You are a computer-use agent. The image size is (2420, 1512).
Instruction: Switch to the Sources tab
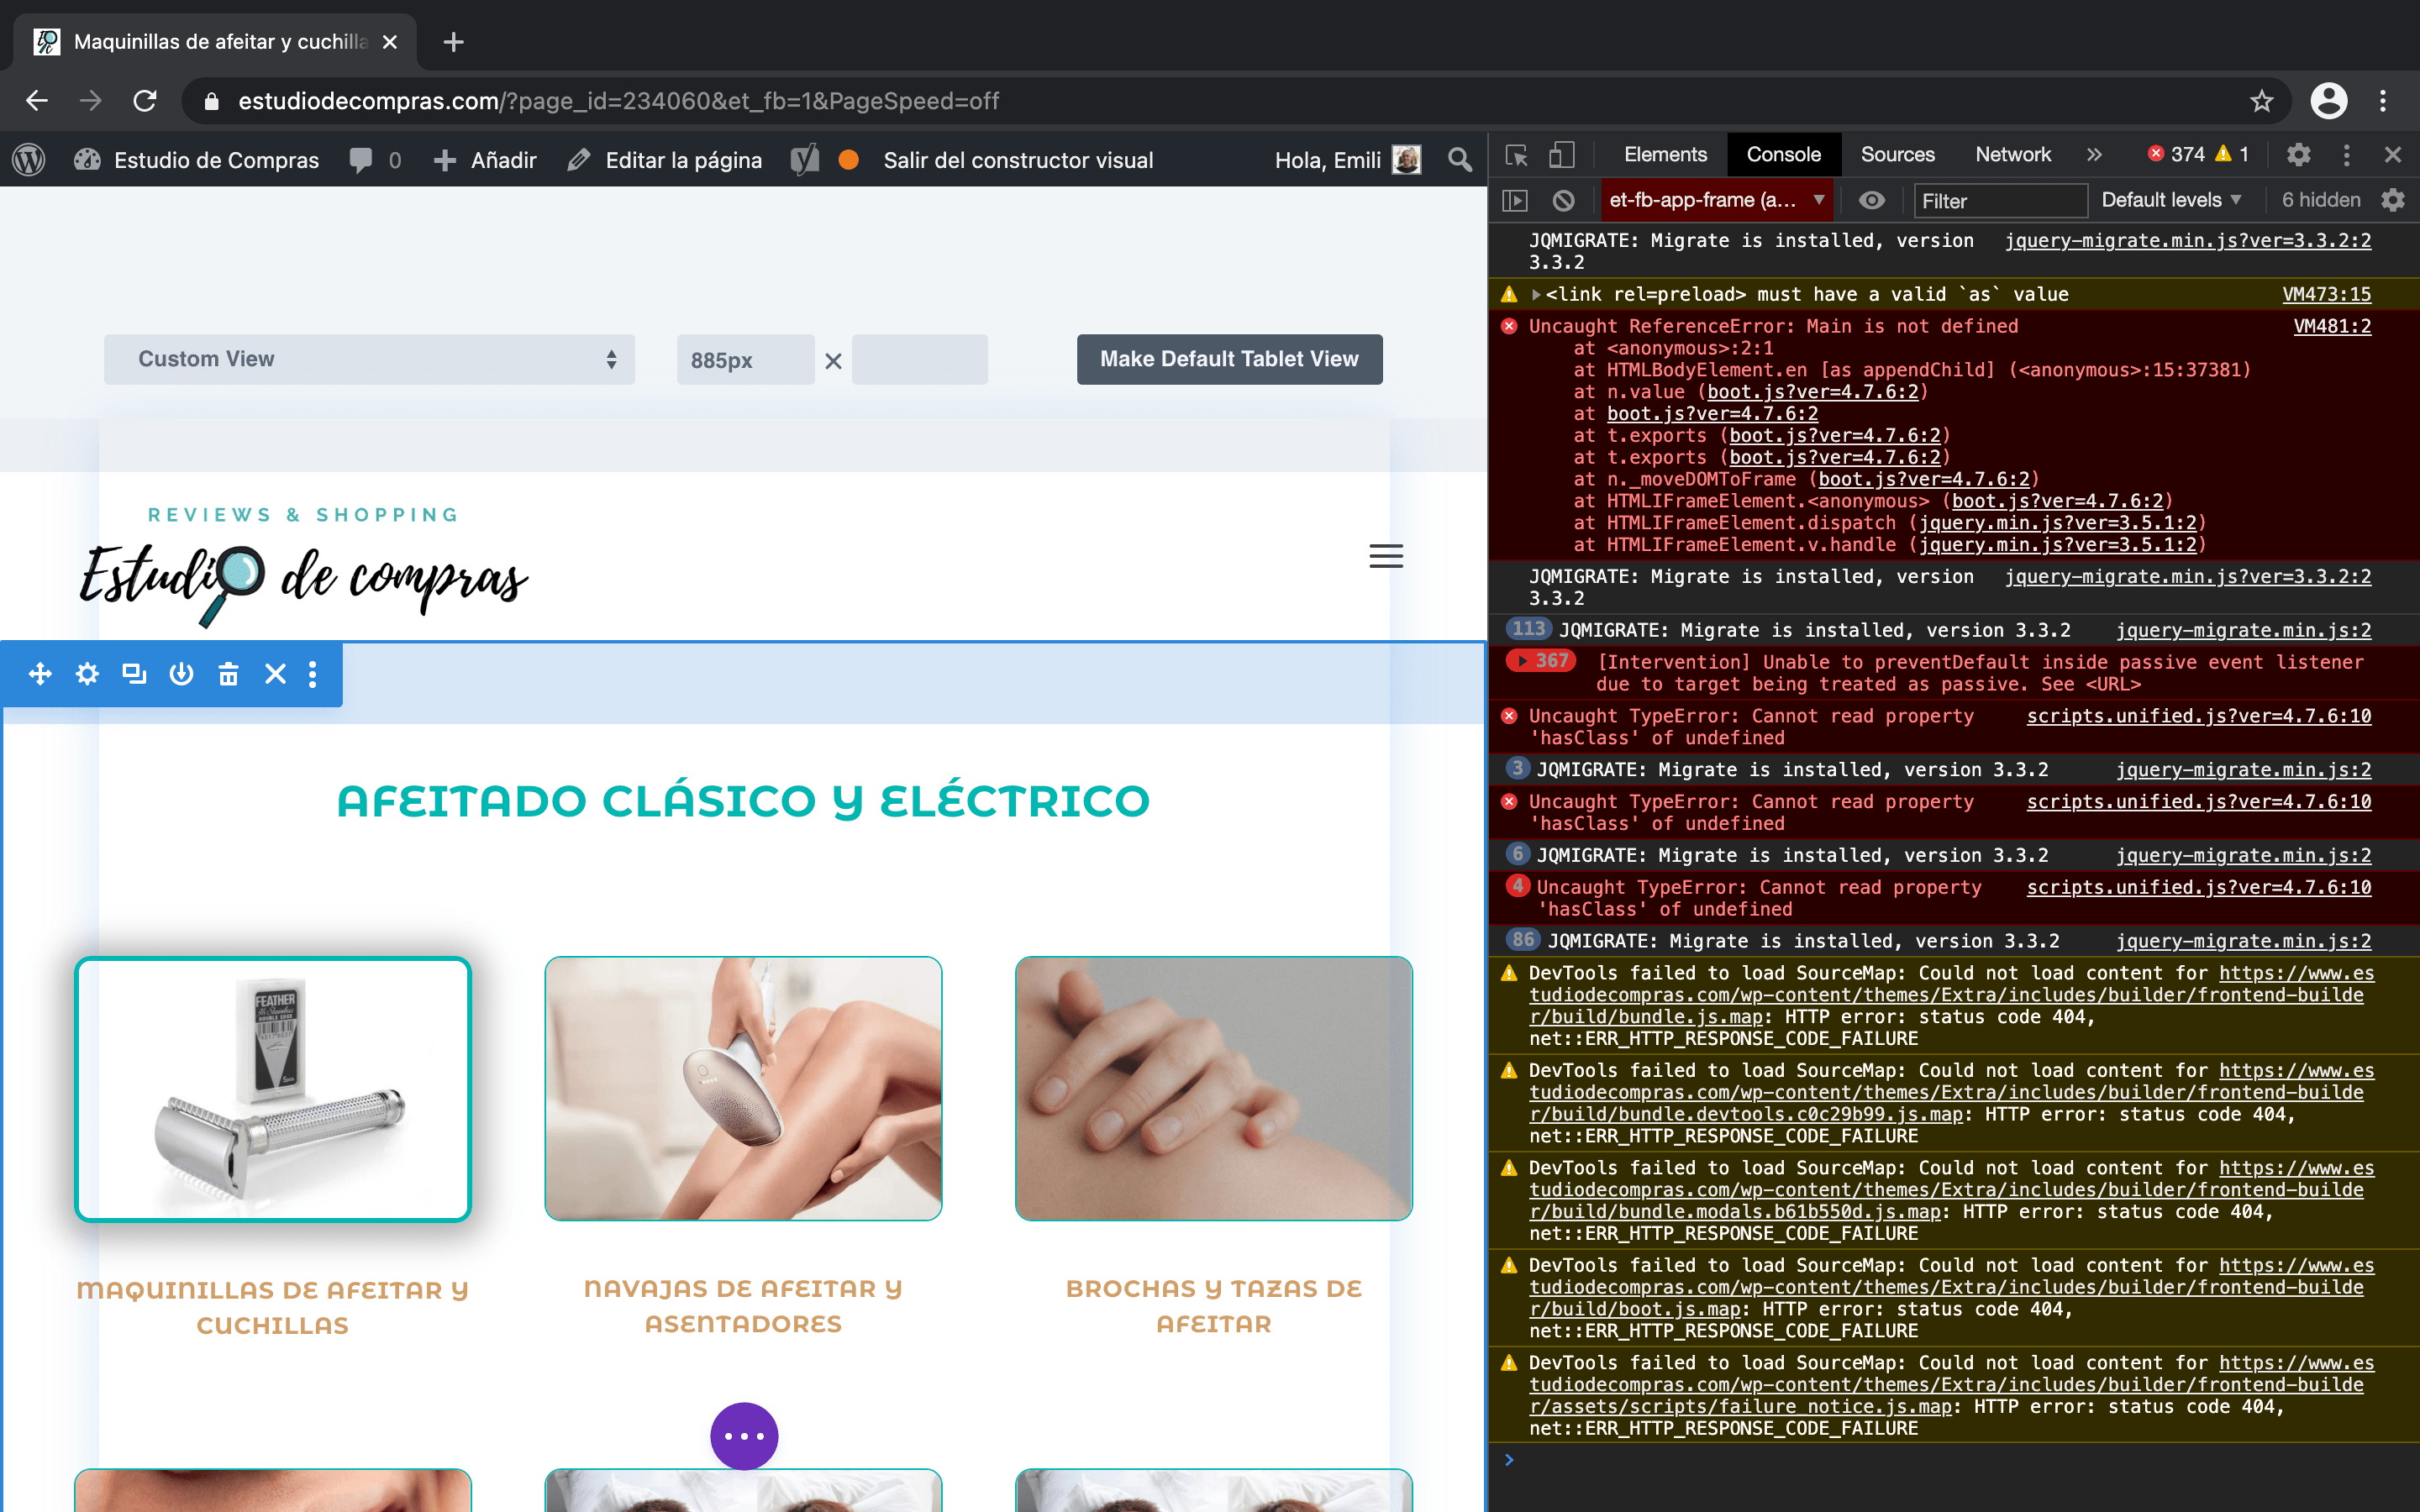point(1897,155)
